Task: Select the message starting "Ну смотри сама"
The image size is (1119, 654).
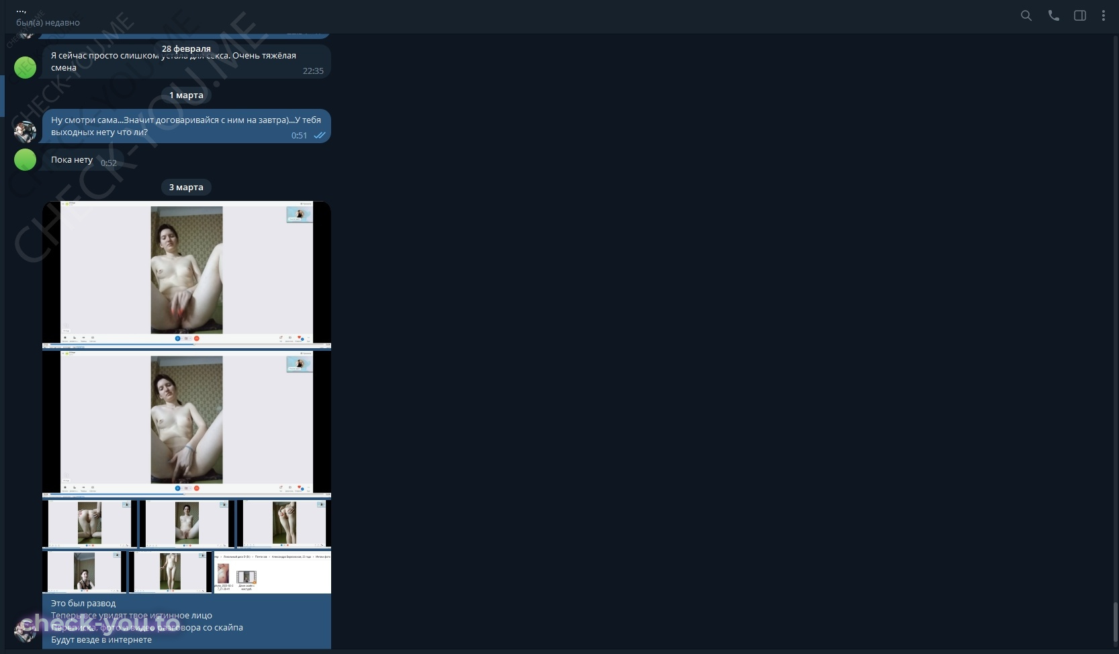Action: [187, 126]
